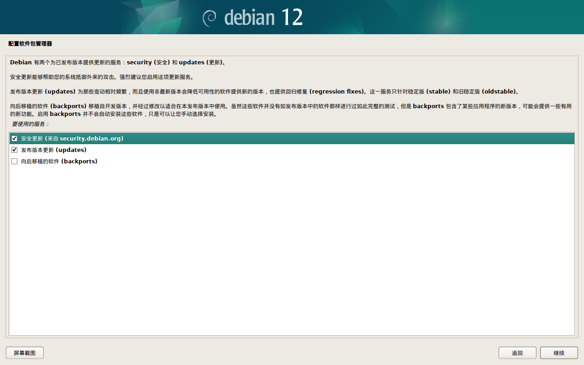Enable the backports software checkbox

click(x=15, y=161)
